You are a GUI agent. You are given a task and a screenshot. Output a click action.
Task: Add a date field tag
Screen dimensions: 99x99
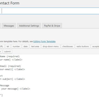[26, 46]
